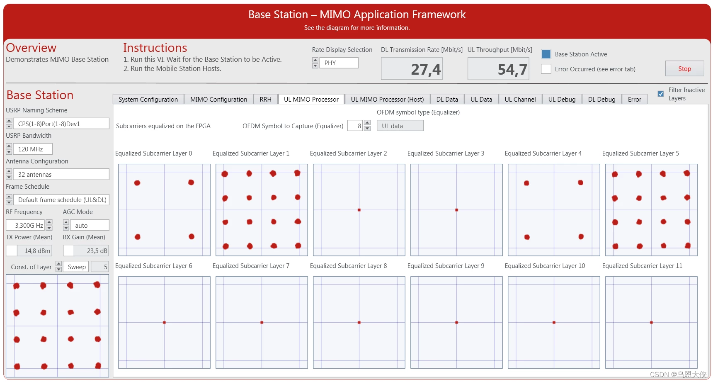
Task: Open Rate Display Selection PHY dropdown
Action: coord(339,63)
